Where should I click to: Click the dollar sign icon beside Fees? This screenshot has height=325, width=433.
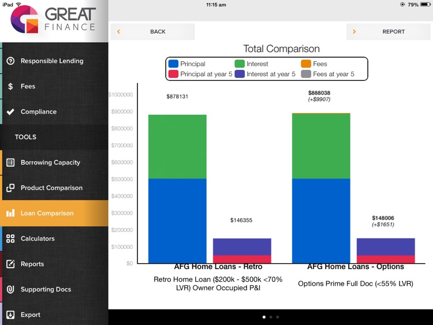(10, 86)
